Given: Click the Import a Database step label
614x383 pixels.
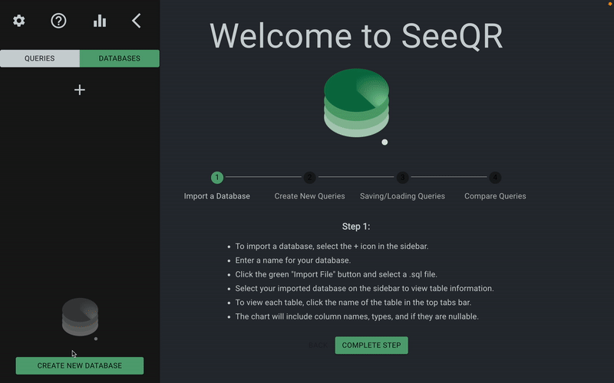Looking at the screenshot, I should point(217,196).
